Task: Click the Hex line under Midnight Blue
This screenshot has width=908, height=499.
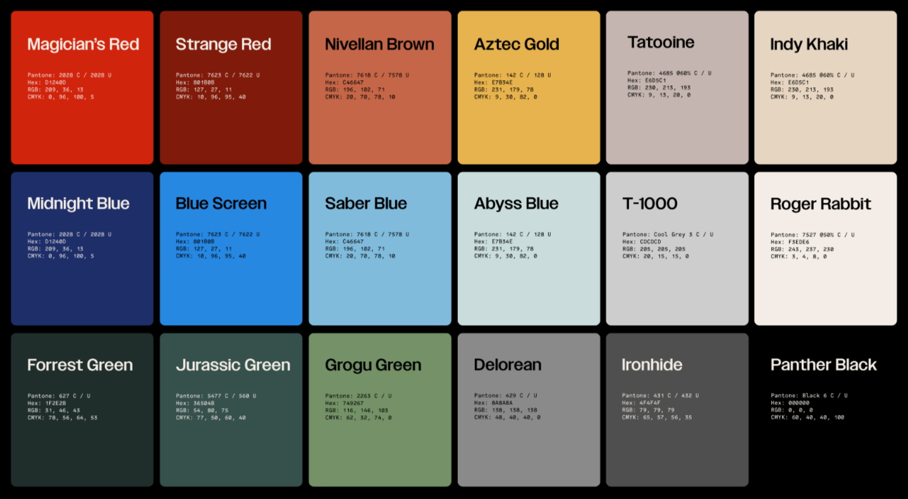Action: (47, 241)
